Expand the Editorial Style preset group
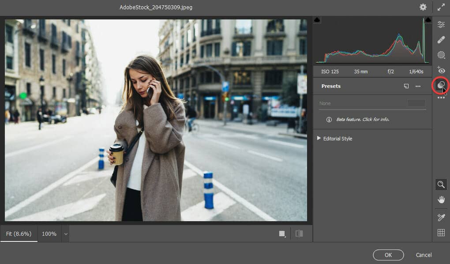The image size is (450, 264). pos(319,138)
